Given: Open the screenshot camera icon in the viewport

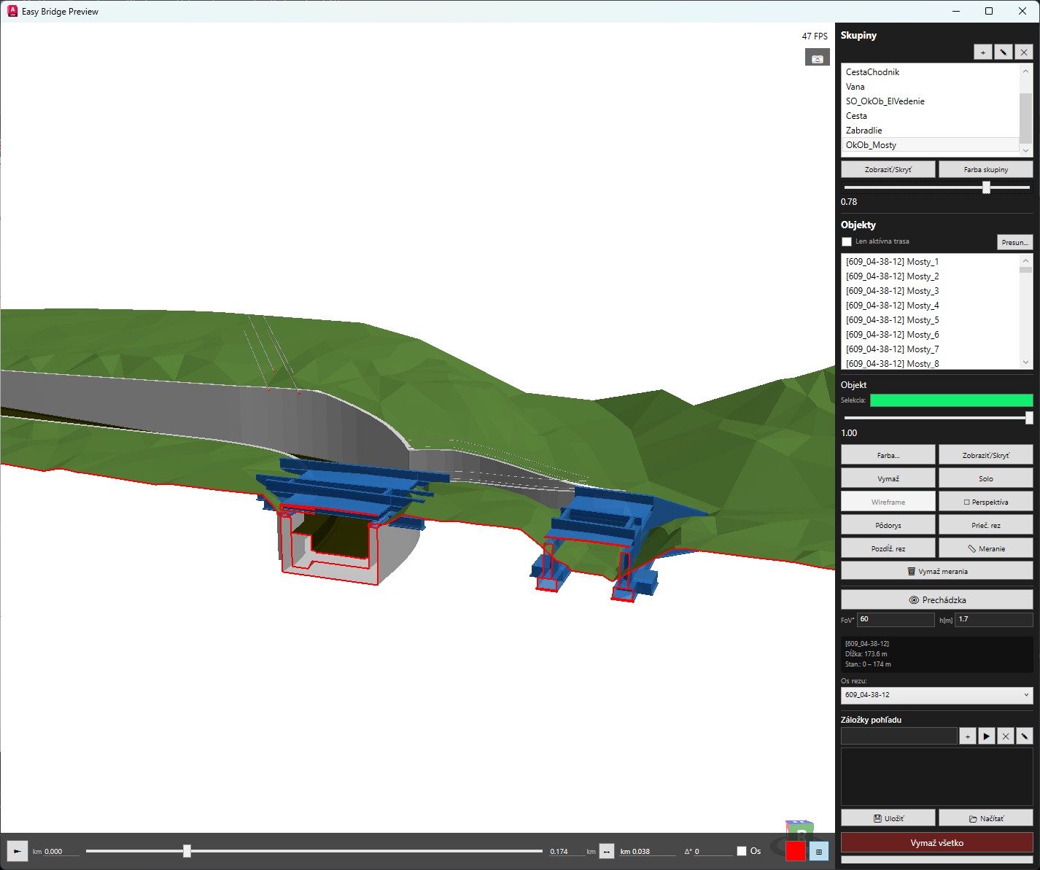Looking at the screenshot, I should (817, 57).
